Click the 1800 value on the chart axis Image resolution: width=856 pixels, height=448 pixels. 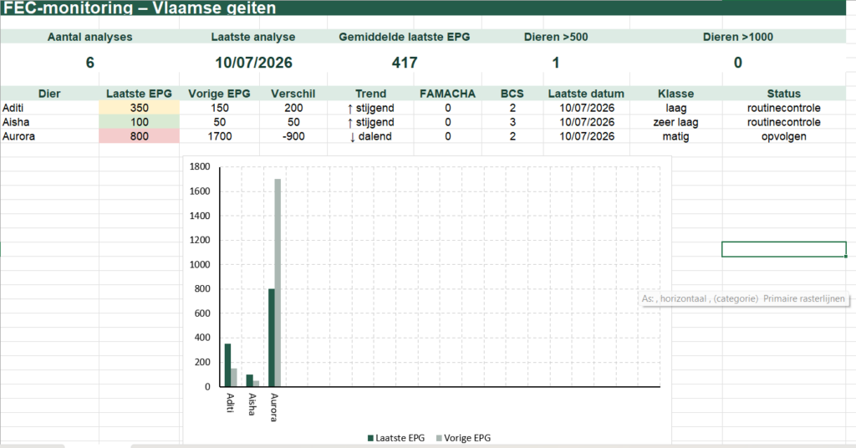[200, 167]
